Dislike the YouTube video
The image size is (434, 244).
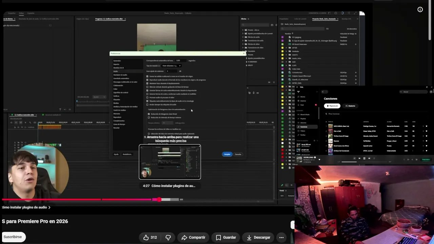168,237
